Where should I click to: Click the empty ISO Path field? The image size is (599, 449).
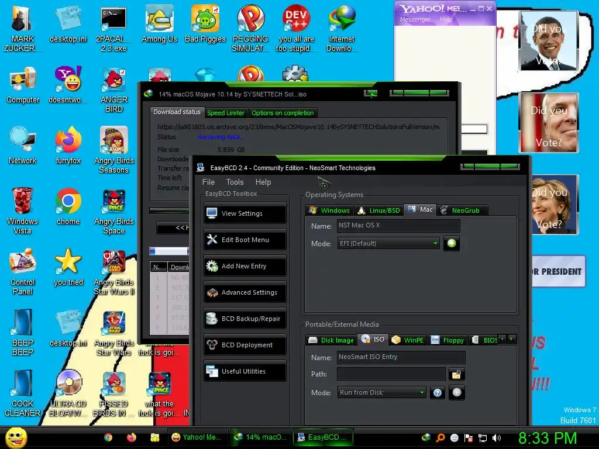coord(391,374)
